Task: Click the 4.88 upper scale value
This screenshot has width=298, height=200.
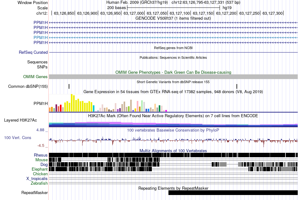Action: pyautogui.click(x=40, y=130)
